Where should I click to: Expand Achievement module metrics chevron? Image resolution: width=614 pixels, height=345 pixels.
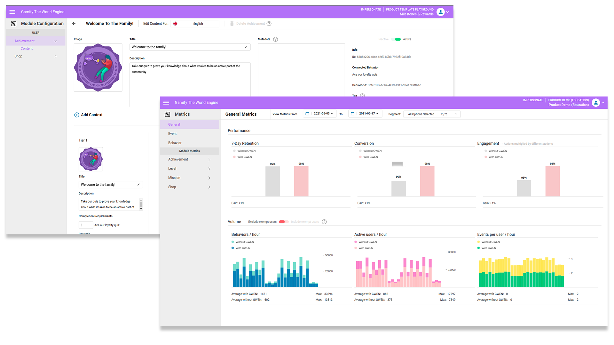click(x=209, y=159)
